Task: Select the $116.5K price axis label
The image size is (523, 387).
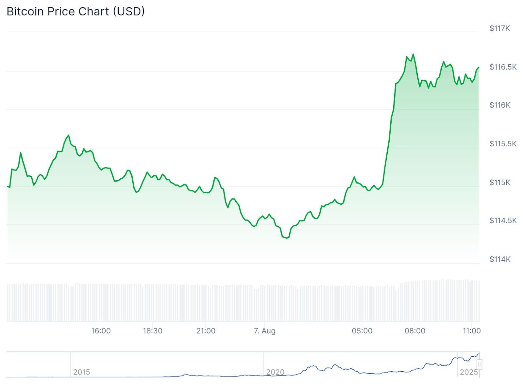Action: pyautogui.click(x=503, y=67)
